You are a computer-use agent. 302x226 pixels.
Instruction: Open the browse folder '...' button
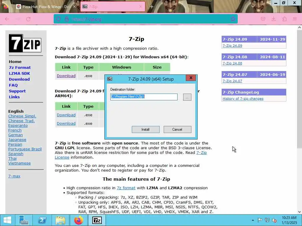(187, 97)
